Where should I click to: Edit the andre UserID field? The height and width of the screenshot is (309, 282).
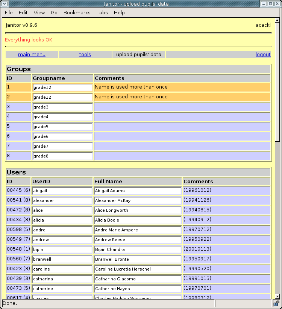[62, 230]
